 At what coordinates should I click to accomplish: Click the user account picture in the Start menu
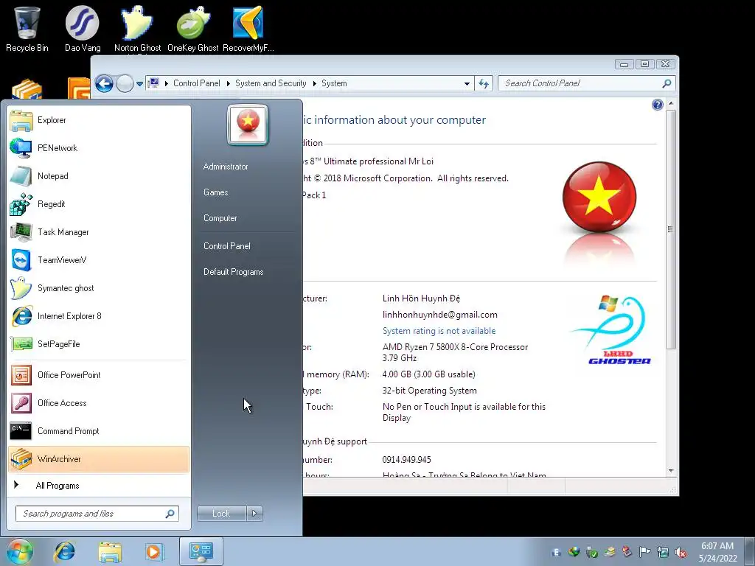coord(248,125)
